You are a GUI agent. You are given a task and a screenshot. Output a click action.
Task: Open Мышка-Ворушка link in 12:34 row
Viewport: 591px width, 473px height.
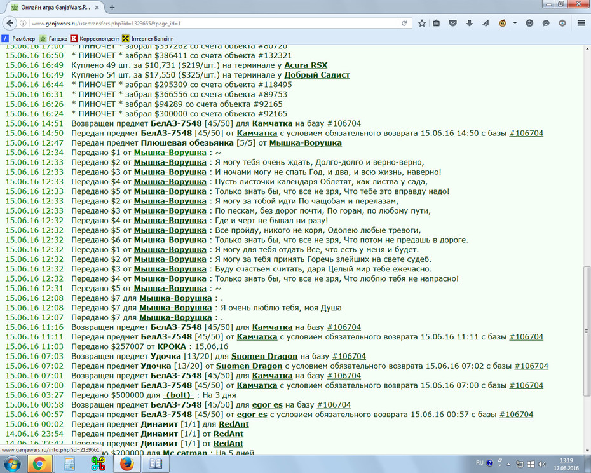tap(170, 153)
